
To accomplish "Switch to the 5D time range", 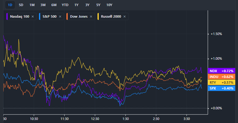I will tap(21, 5).
